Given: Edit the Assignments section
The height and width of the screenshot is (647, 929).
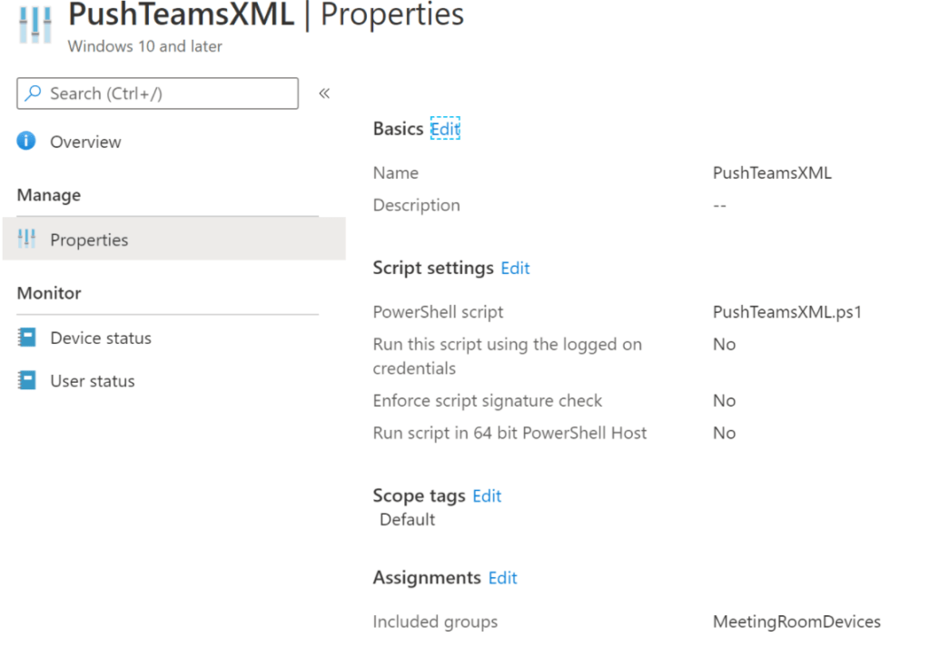Looking at the screenshot, I should point(502,577).
